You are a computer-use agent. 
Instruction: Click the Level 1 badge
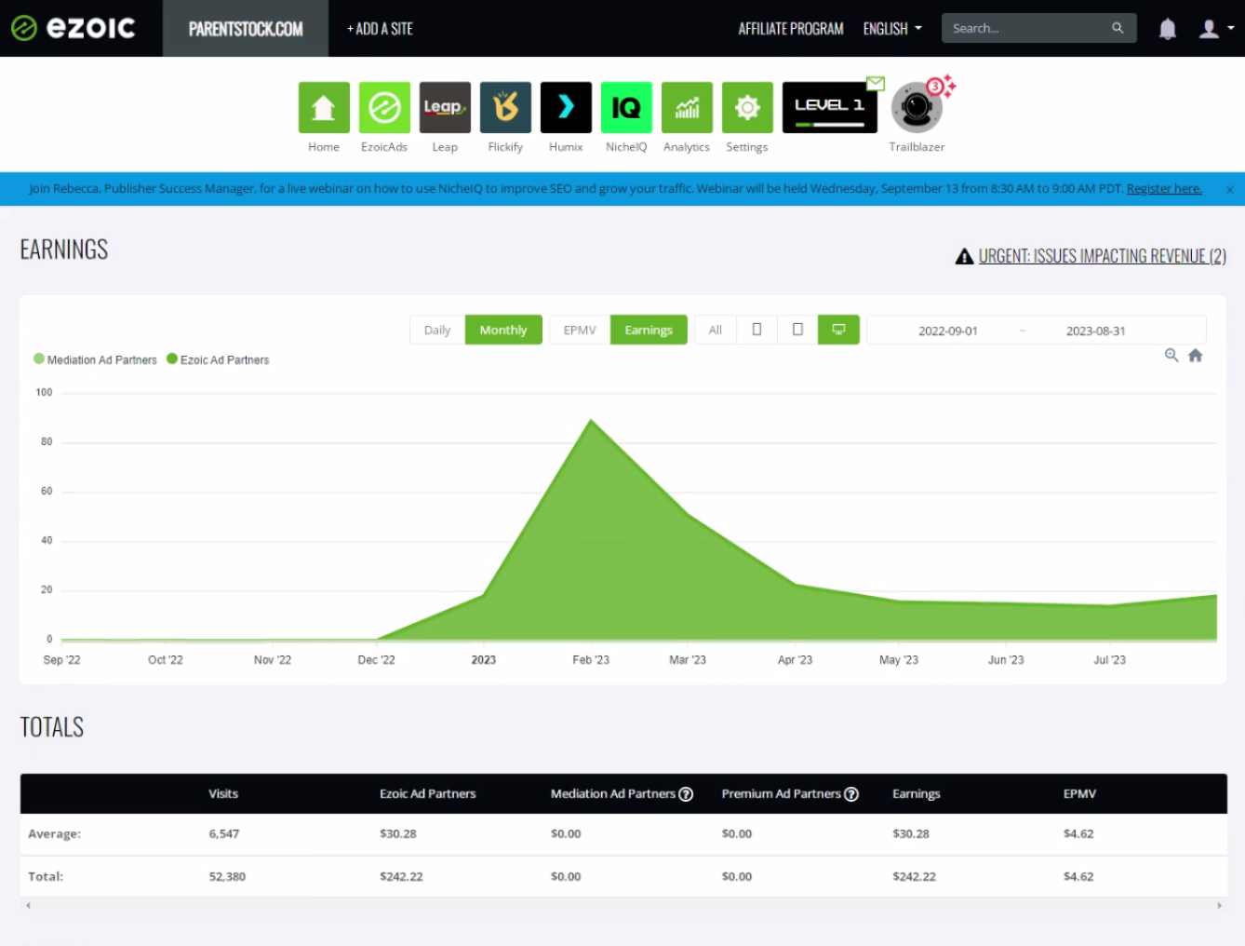[x=829, y=108]
